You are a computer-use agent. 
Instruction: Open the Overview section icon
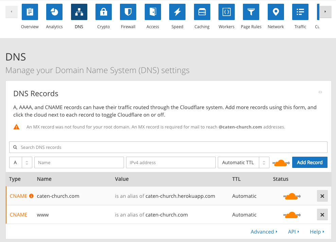coord(30,12)
